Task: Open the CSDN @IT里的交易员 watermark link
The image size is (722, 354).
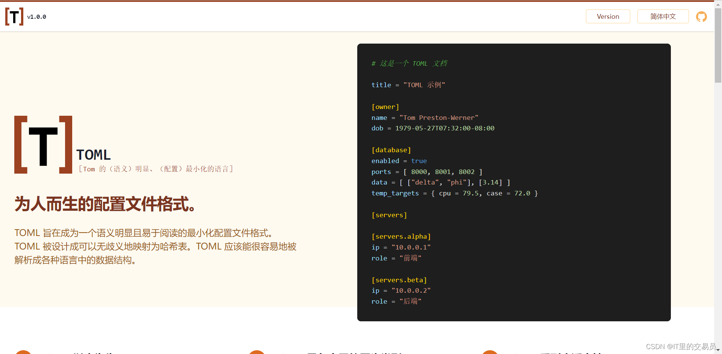Action: click(679, 346)
